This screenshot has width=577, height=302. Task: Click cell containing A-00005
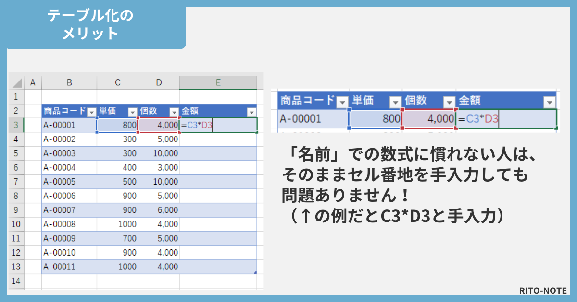(x=69, y=182)
